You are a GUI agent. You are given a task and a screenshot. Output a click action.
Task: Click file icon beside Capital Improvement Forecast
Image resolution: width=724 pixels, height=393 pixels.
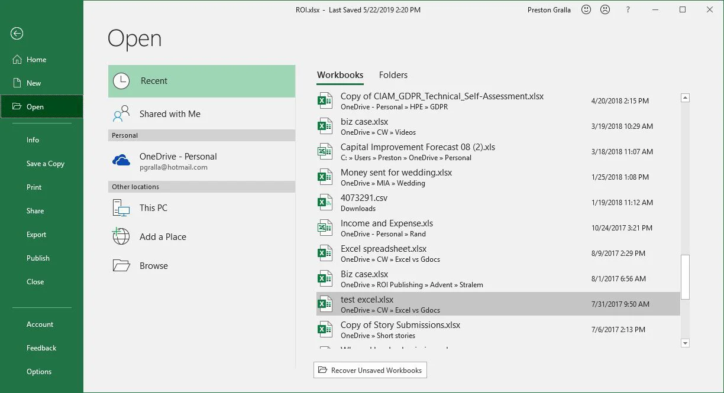[x=325, y=151]
